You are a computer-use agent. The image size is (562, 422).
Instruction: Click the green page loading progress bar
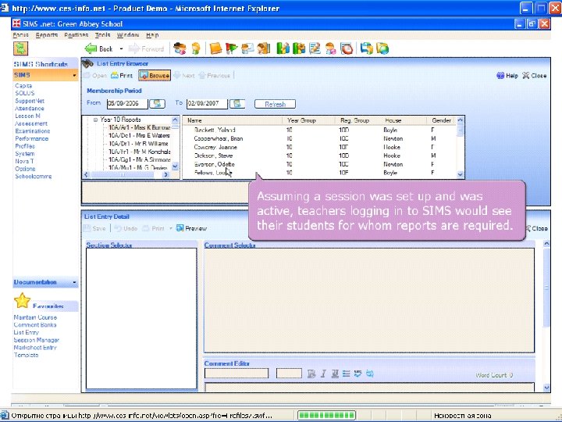(x=326, y=415)
